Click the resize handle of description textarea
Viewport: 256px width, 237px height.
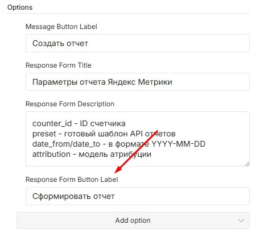(247, 164)
